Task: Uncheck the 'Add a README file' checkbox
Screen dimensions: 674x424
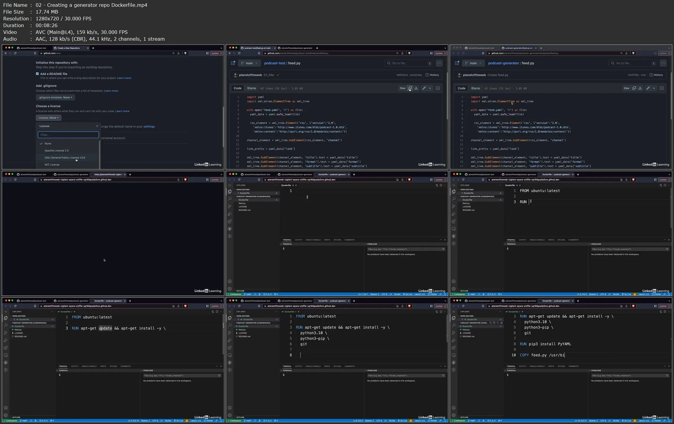Action: [x=37, y=74]
